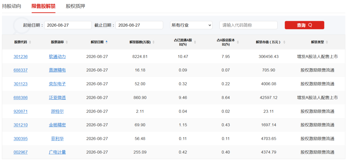Select 股权激励限售流通 in 广电计量 row
This screenshot has width=347, height=161.
tap(317, 152)
